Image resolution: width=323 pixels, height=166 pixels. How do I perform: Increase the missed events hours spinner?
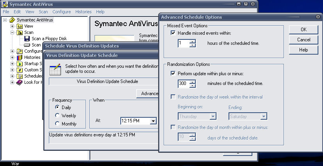tap(193, 41)
